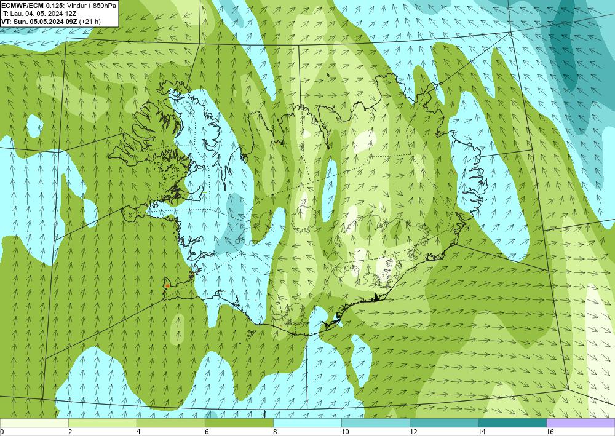Click the legend value label '0'

[x=2, y=432]
